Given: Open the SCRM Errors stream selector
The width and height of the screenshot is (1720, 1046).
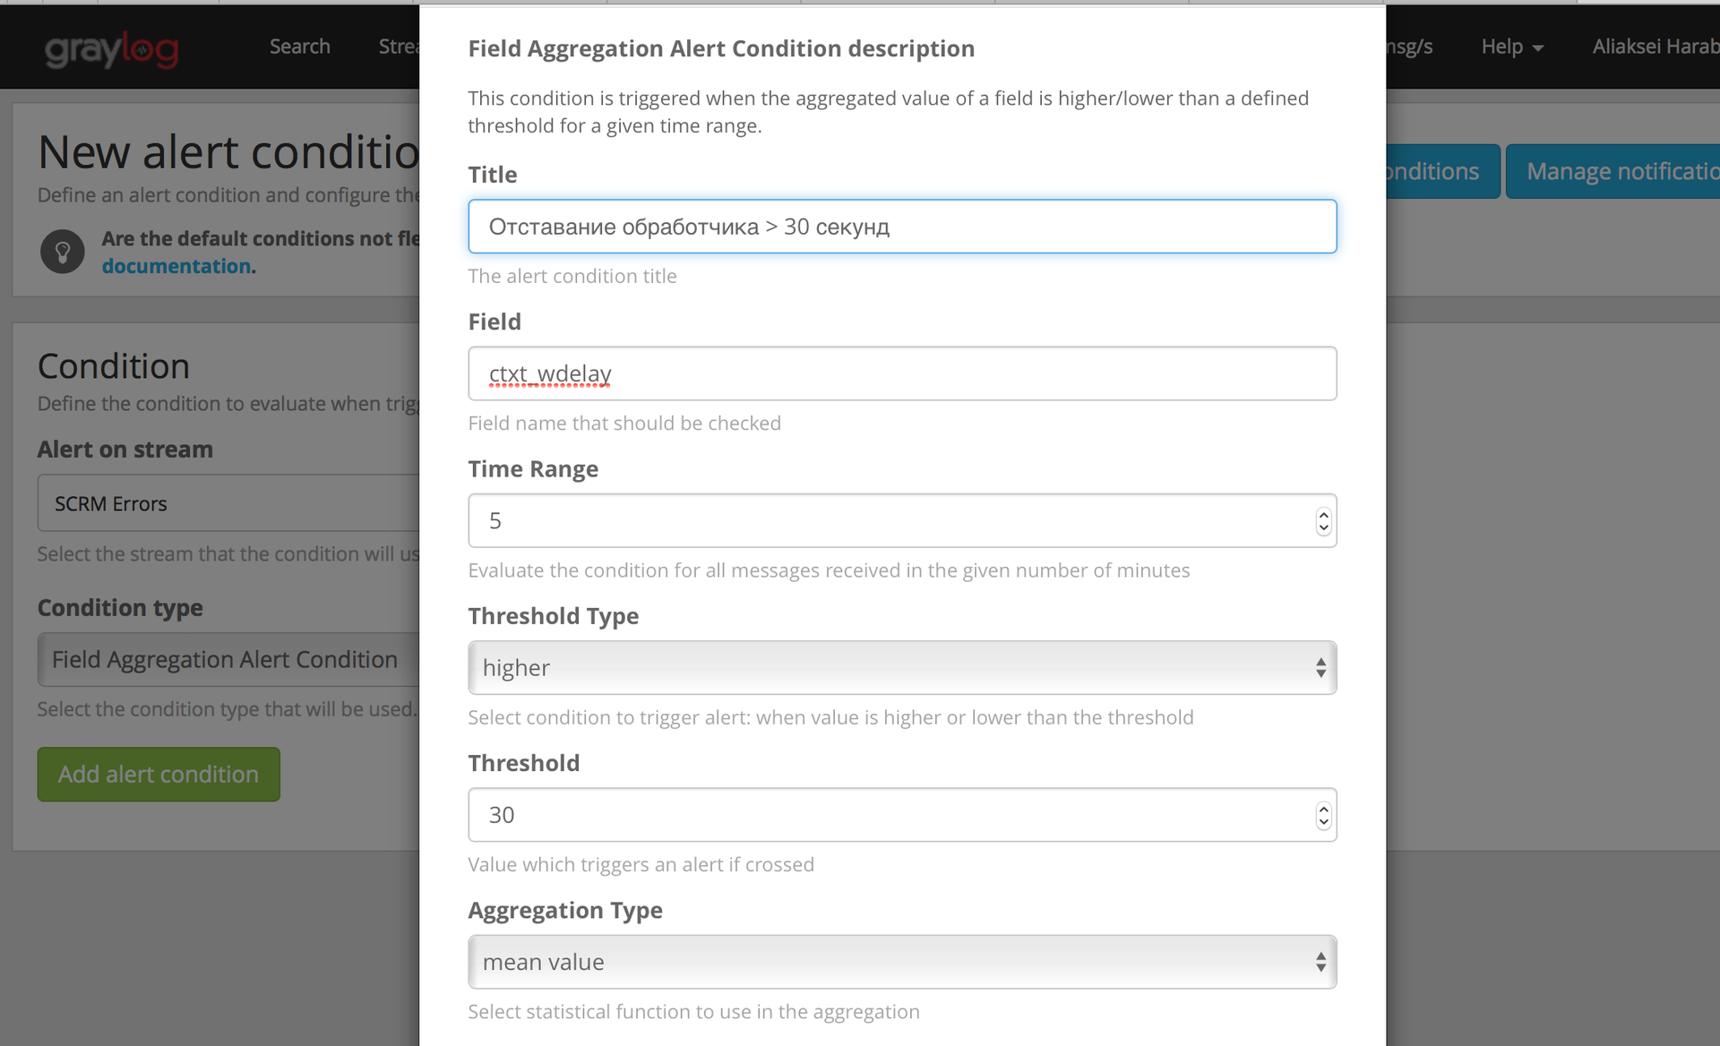Looking at the screenshot, I should [x=224, y=502].
